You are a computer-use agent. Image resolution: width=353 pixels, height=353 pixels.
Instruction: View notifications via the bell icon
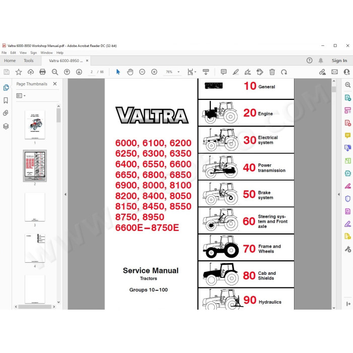point(321,61)
